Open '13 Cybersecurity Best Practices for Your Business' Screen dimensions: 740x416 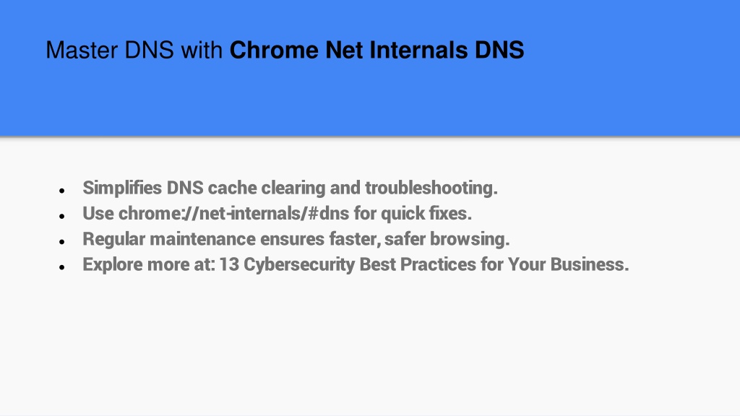pos(423,264)
